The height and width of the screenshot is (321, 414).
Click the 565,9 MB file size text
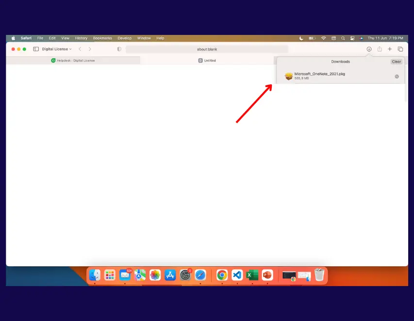coord(301,79)
